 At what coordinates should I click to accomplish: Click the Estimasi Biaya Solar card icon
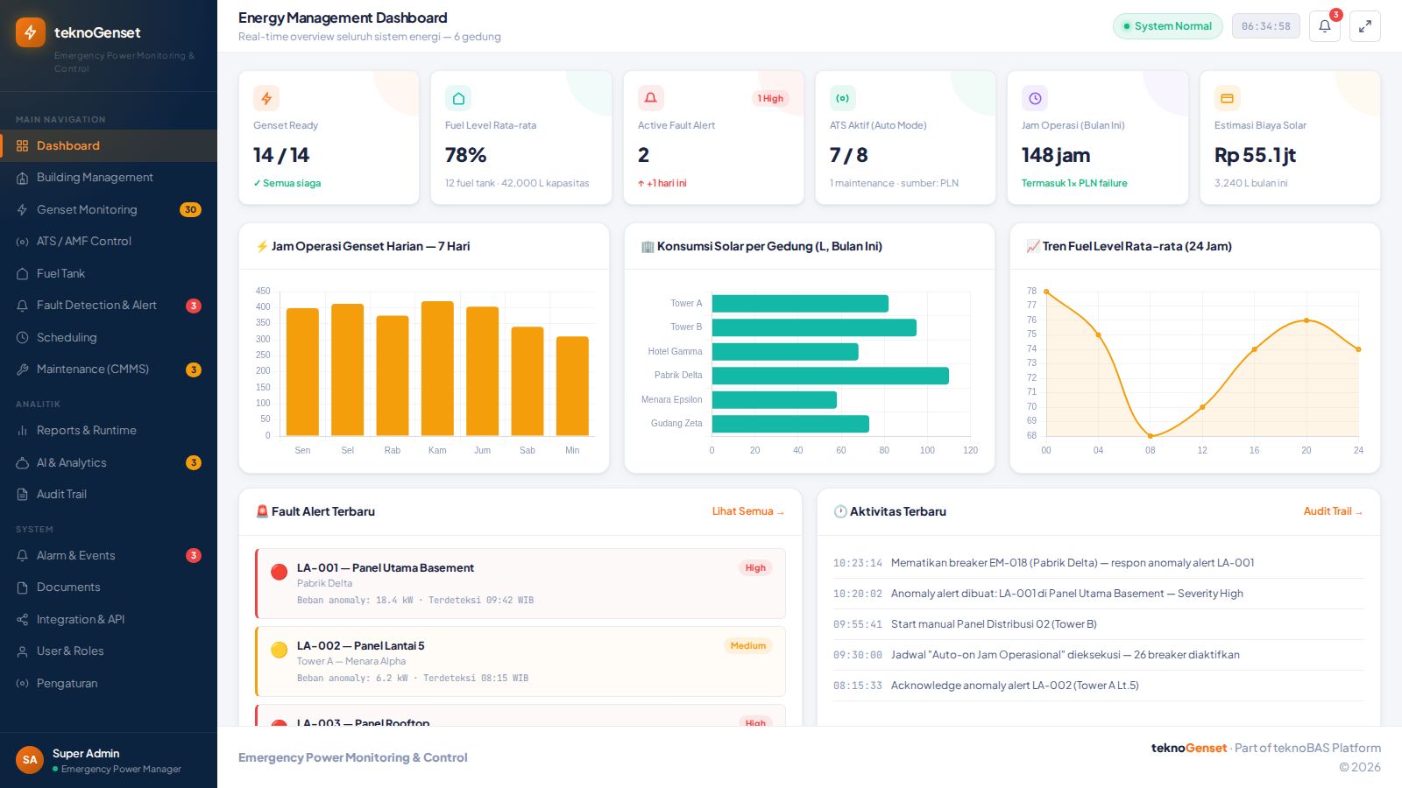coord(1228,98)
